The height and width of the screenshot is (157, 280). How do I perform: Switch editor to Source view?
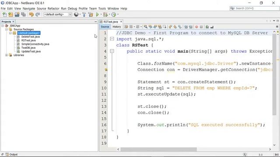coord(105,27)
